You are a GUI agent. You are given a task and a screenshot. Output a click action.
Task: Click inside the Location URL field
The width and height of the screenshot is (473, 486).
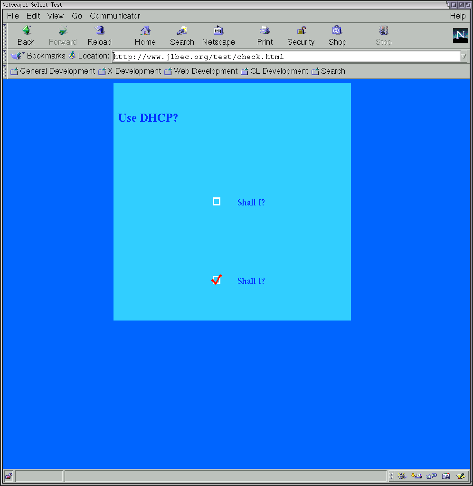(286, 57)
